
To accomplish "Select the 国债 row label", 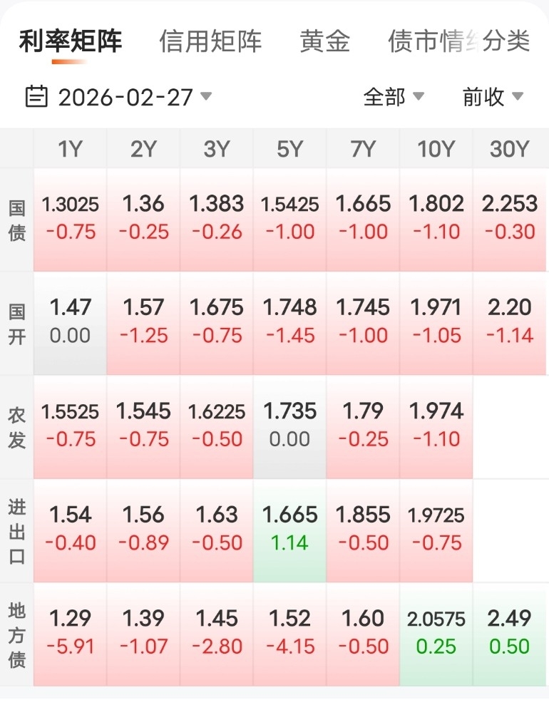I will [16, 220].
